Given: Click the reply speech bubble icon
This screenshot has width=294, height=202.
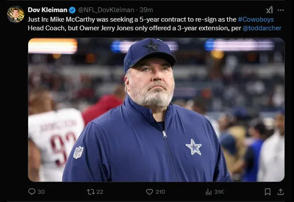Looking at the screenshot, I should pos(31,192).
